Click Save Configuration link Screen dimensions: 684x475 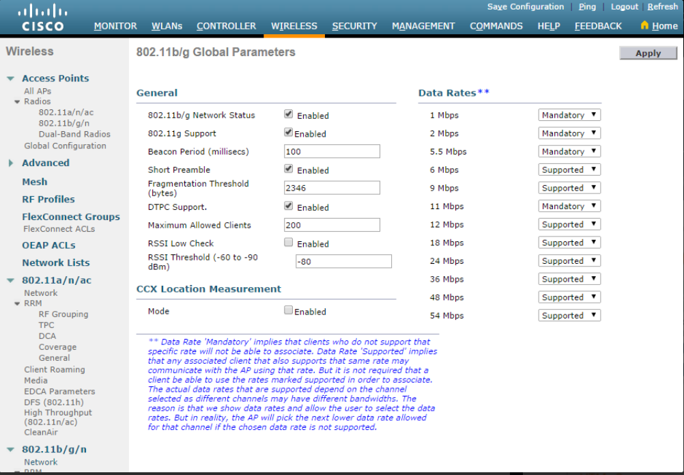tap(525, 7)
